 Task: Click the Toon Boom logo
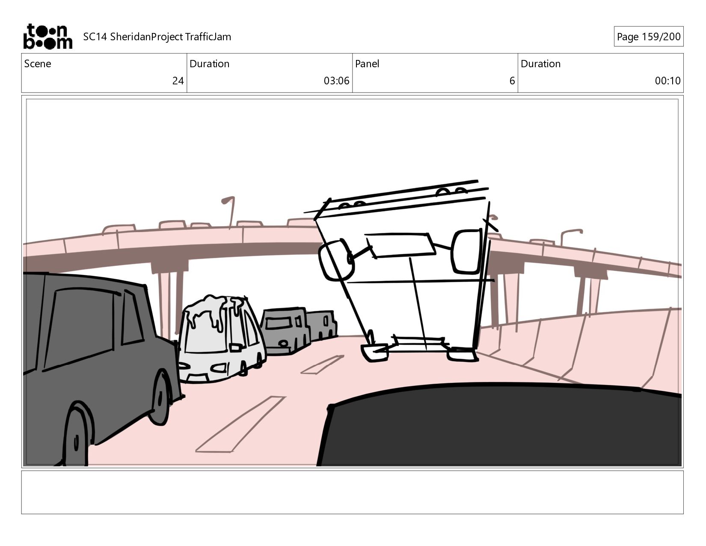[47, 36]
